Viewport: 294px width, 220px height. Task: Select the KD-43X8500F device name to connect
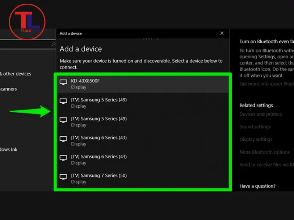coord(85,81)
